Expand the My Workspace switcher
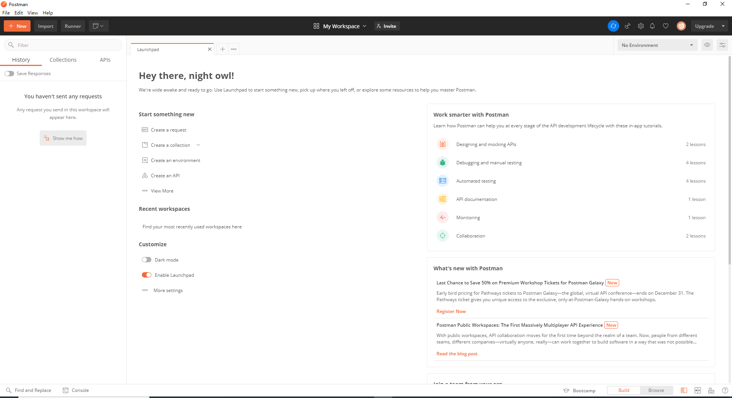Image resolution: width=732 pixels, height=398 pixels. point(340,26)
